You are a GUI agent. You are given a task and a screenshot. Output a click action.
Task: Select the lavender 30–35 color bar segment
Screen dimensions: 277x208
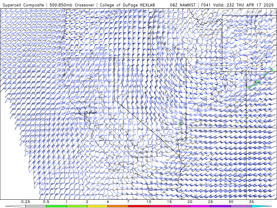tap(241, 206)
